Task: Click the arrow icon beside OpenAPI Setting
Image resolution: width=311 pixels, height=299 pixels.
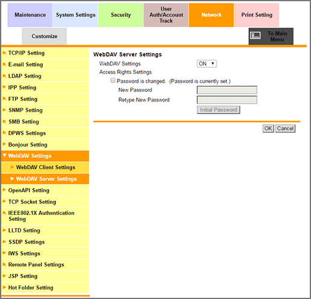Action: [4, 190]
